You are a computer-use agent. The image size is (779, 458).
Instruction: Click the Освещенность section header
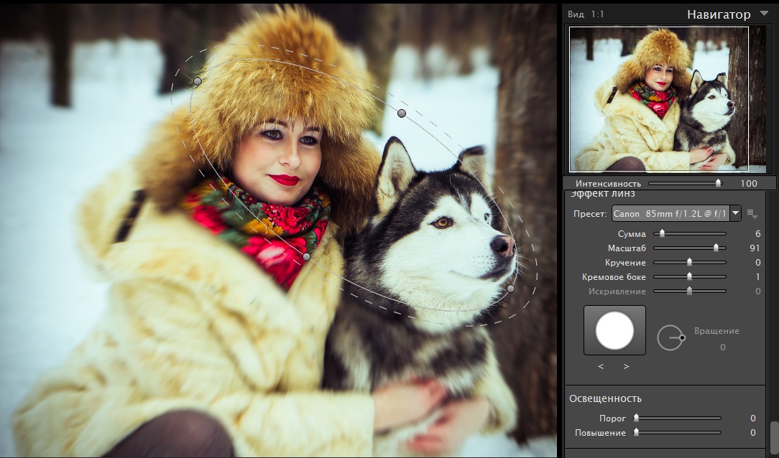click(605, 398)
